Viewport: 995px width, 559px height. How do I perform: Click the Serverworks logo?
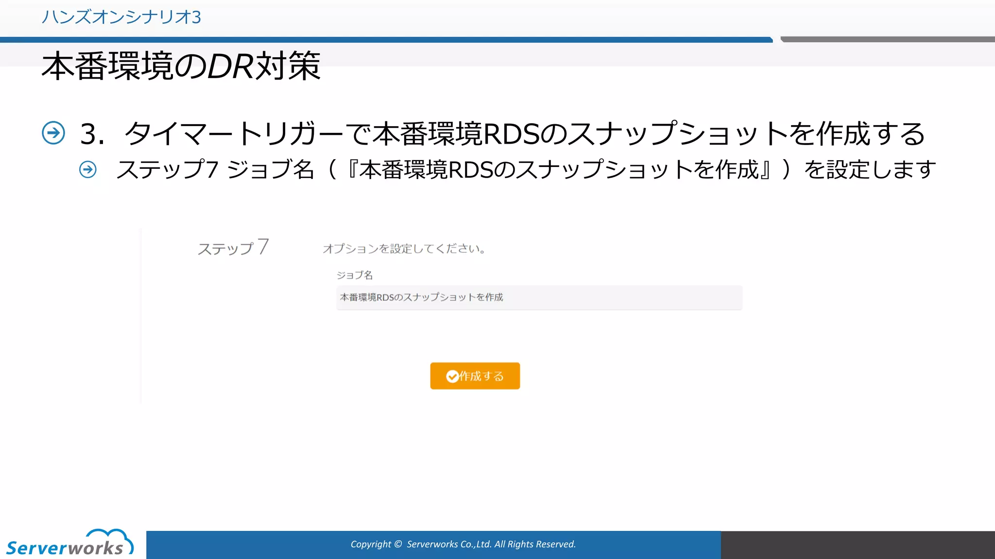(x=69, y=543)
